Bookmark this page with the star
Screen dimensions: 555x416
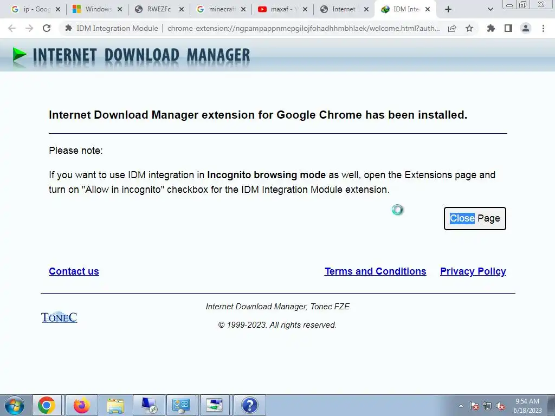coord(469,28)
